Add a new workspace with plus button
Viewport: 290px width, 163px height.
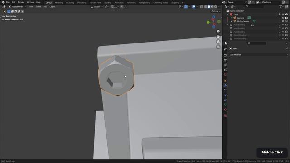[182, 3]
